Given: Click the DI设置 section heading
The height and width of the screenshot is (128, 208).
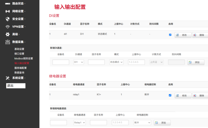Looking at the screenshot, I should 54,16.
